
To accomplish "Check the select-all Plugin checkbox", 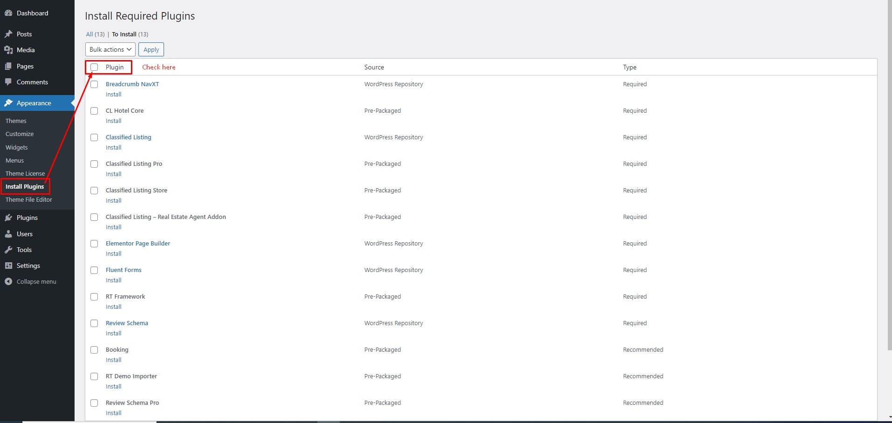I will pyautogui.click(x=94, y=67).
